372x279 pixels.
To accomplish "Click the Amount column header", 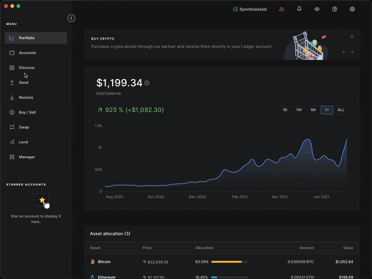I will tap(306, 248).
